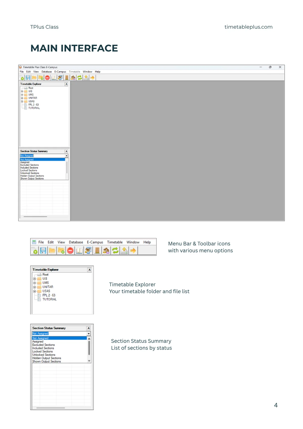Image resolution: width=303 pixels, height=429 pixels.
Task: Expand the UMS folder in the enlarged Timetable Explorer closeup
Action: [x=35, y=283]
